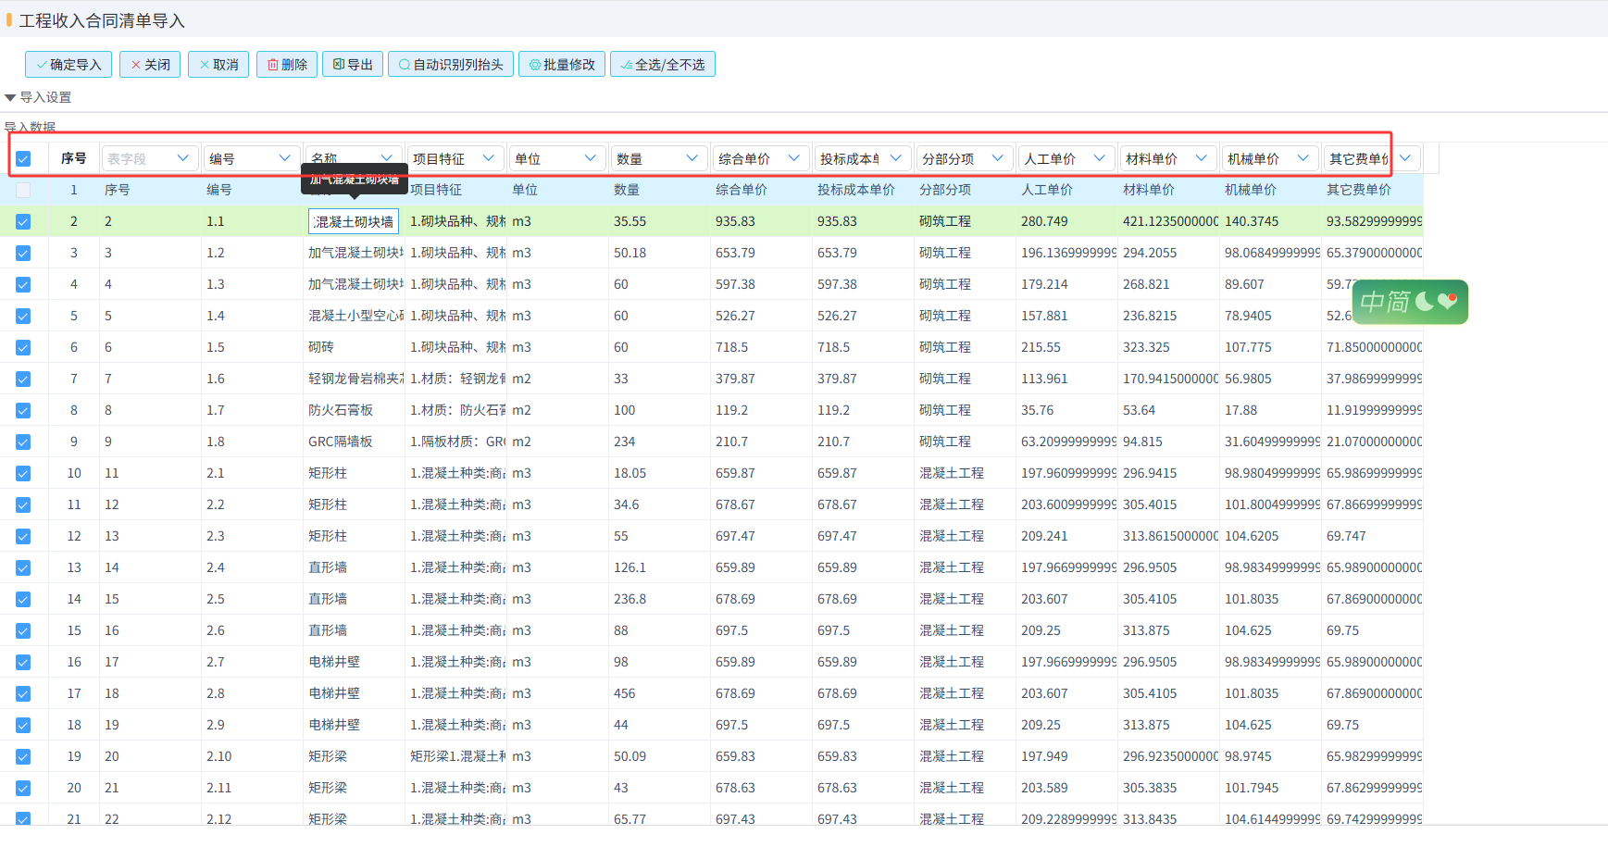The image size is (1608, 847).
Task: Click the 序号 column header
Action: (x=74, y=158)
